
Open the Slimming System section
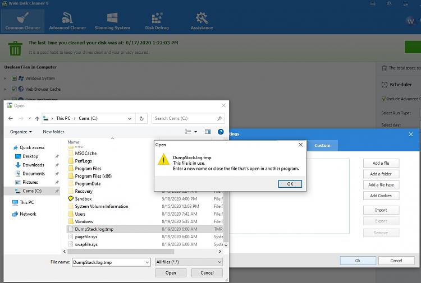click(112, 21)
